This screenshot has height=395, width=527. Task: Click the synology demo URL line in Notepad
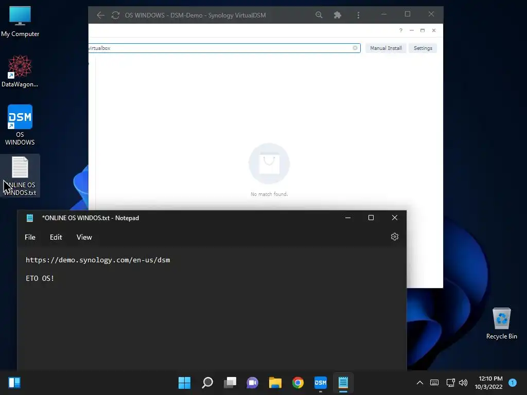click(x=98, y=260)
